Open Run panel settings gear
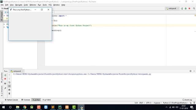 pyautogui.click(x=190, y=71)
